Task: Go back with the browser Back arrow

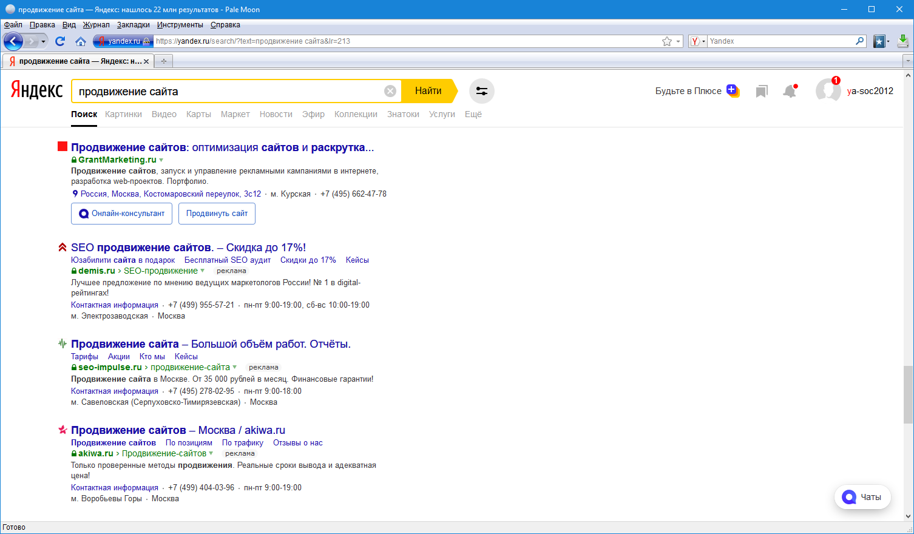Action: click(13, 41)
